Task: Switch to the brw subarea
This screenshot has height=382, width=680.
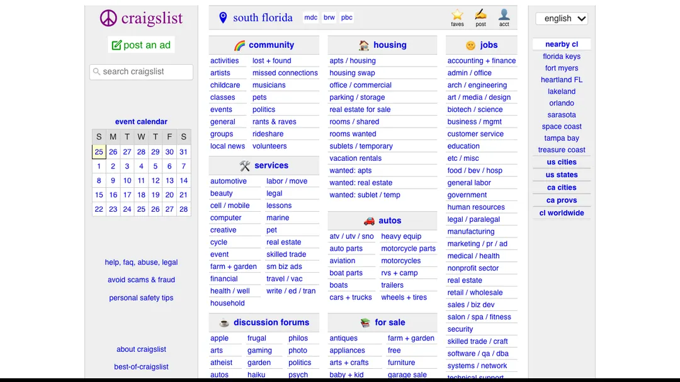Action: (329, 18)
